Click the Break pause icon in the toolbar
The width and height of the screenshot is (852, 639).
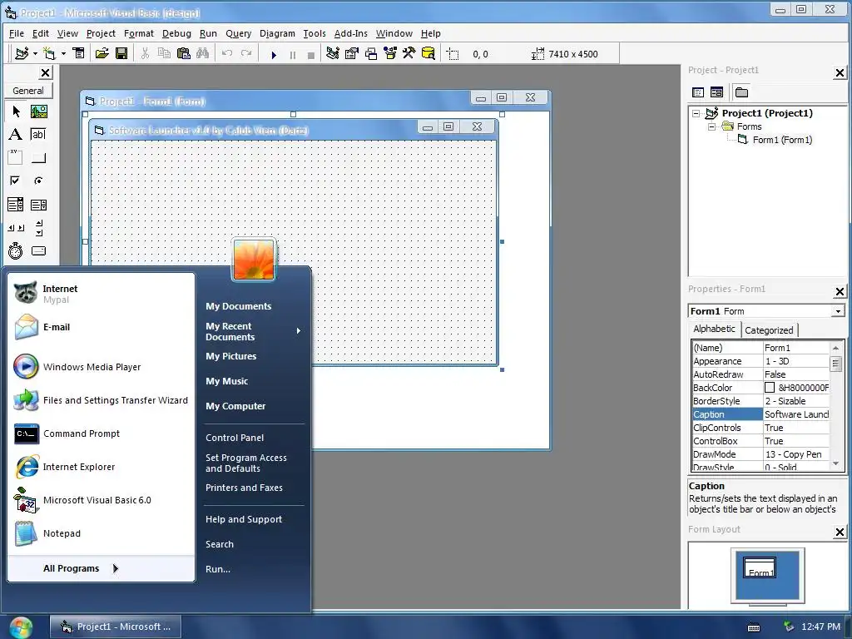(293, 55)
